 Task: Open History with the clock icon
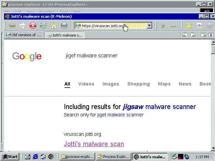coord(199,25)
